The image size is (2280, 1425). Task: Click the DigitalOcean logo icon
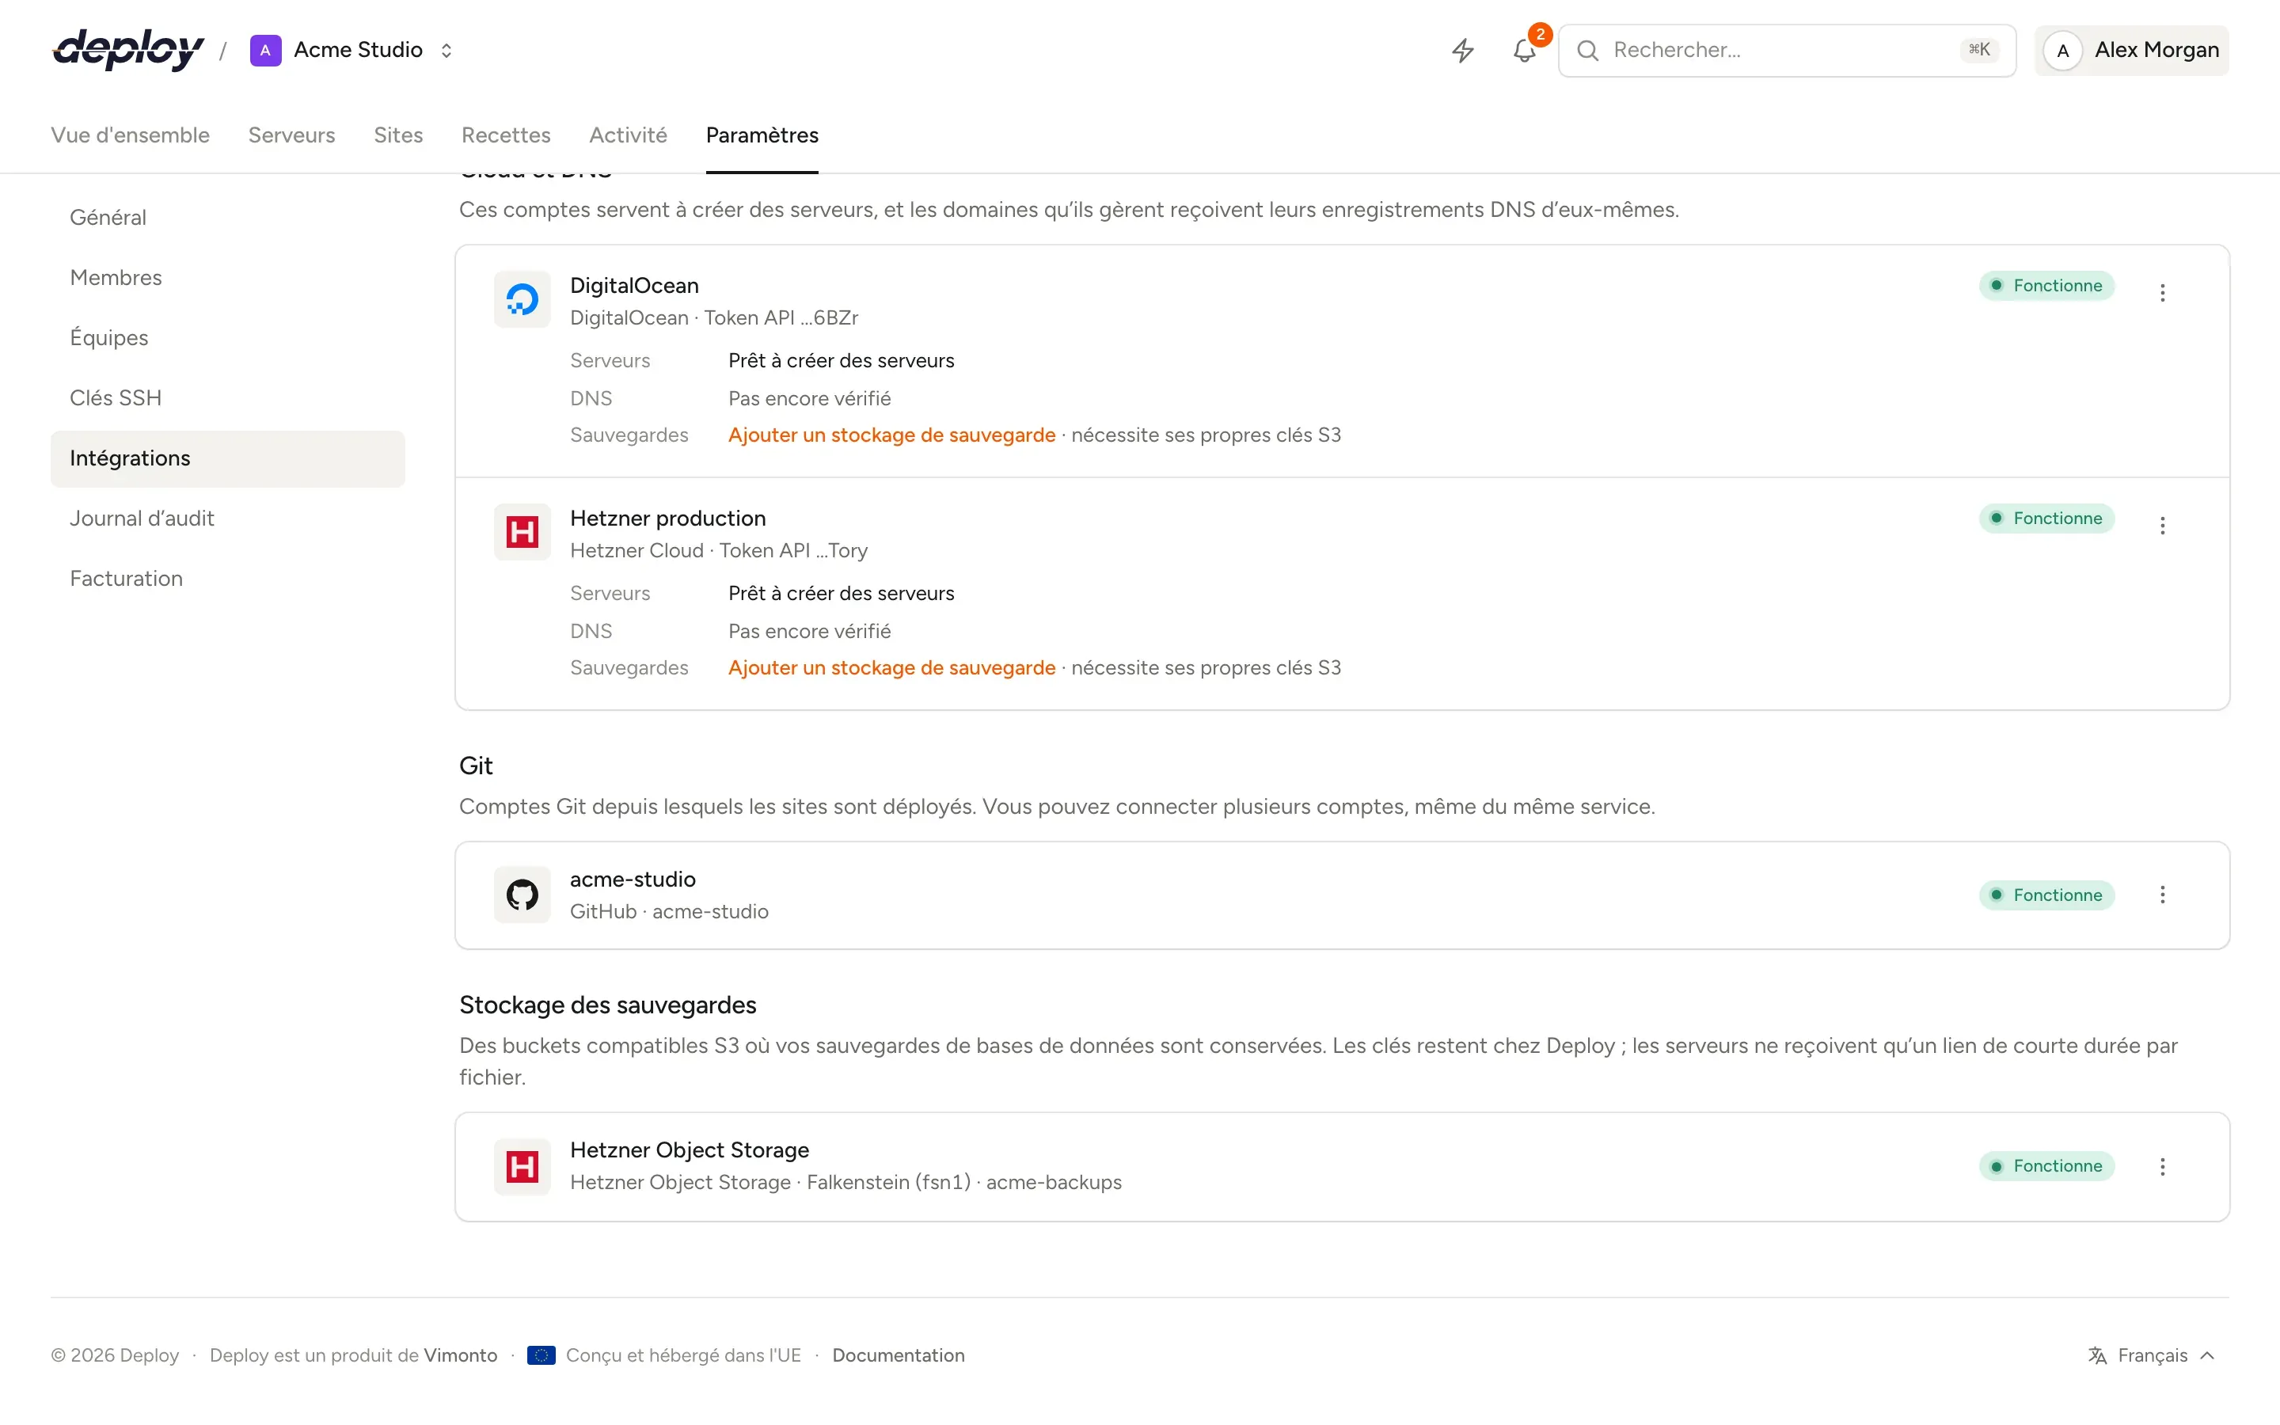tap(522, 300)
